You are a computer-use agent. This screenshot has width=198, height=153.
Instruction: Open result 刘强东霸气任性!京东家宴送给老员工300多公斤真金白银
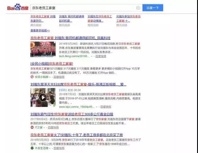pyautogui.click(x=72, y=114)
